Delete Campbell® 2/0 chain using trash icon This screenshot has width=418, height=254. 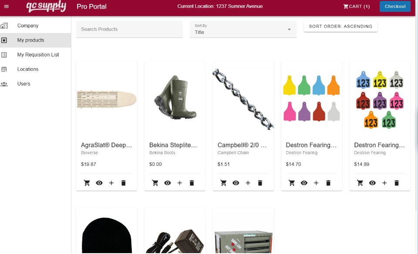point(260,183)
